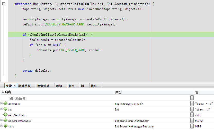The image size is (214, 130).
Task: Expand the securityManager variable node
Action: [x=2, y=120]
